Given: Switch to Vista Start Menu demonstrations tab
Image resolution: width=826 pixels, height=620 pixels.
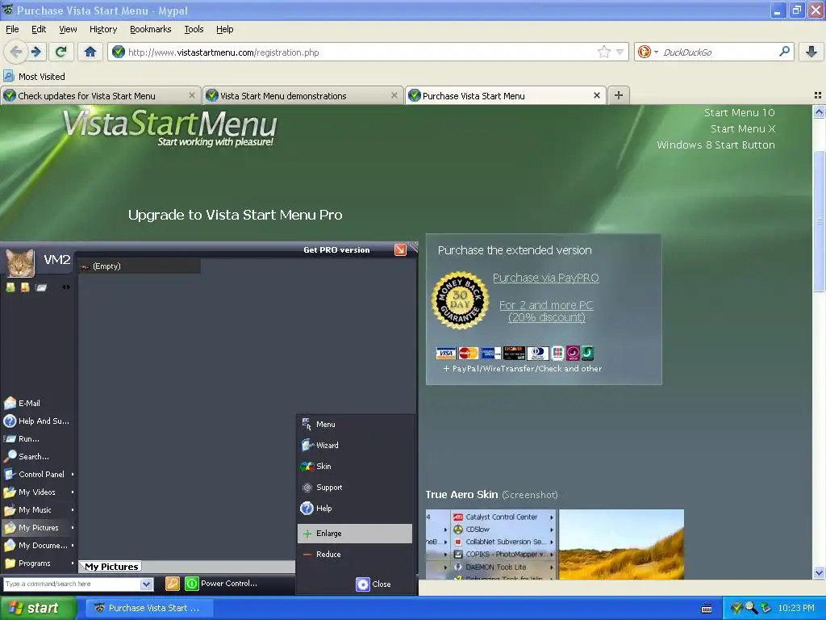Looking at the screenshot, I should point(302,95).
